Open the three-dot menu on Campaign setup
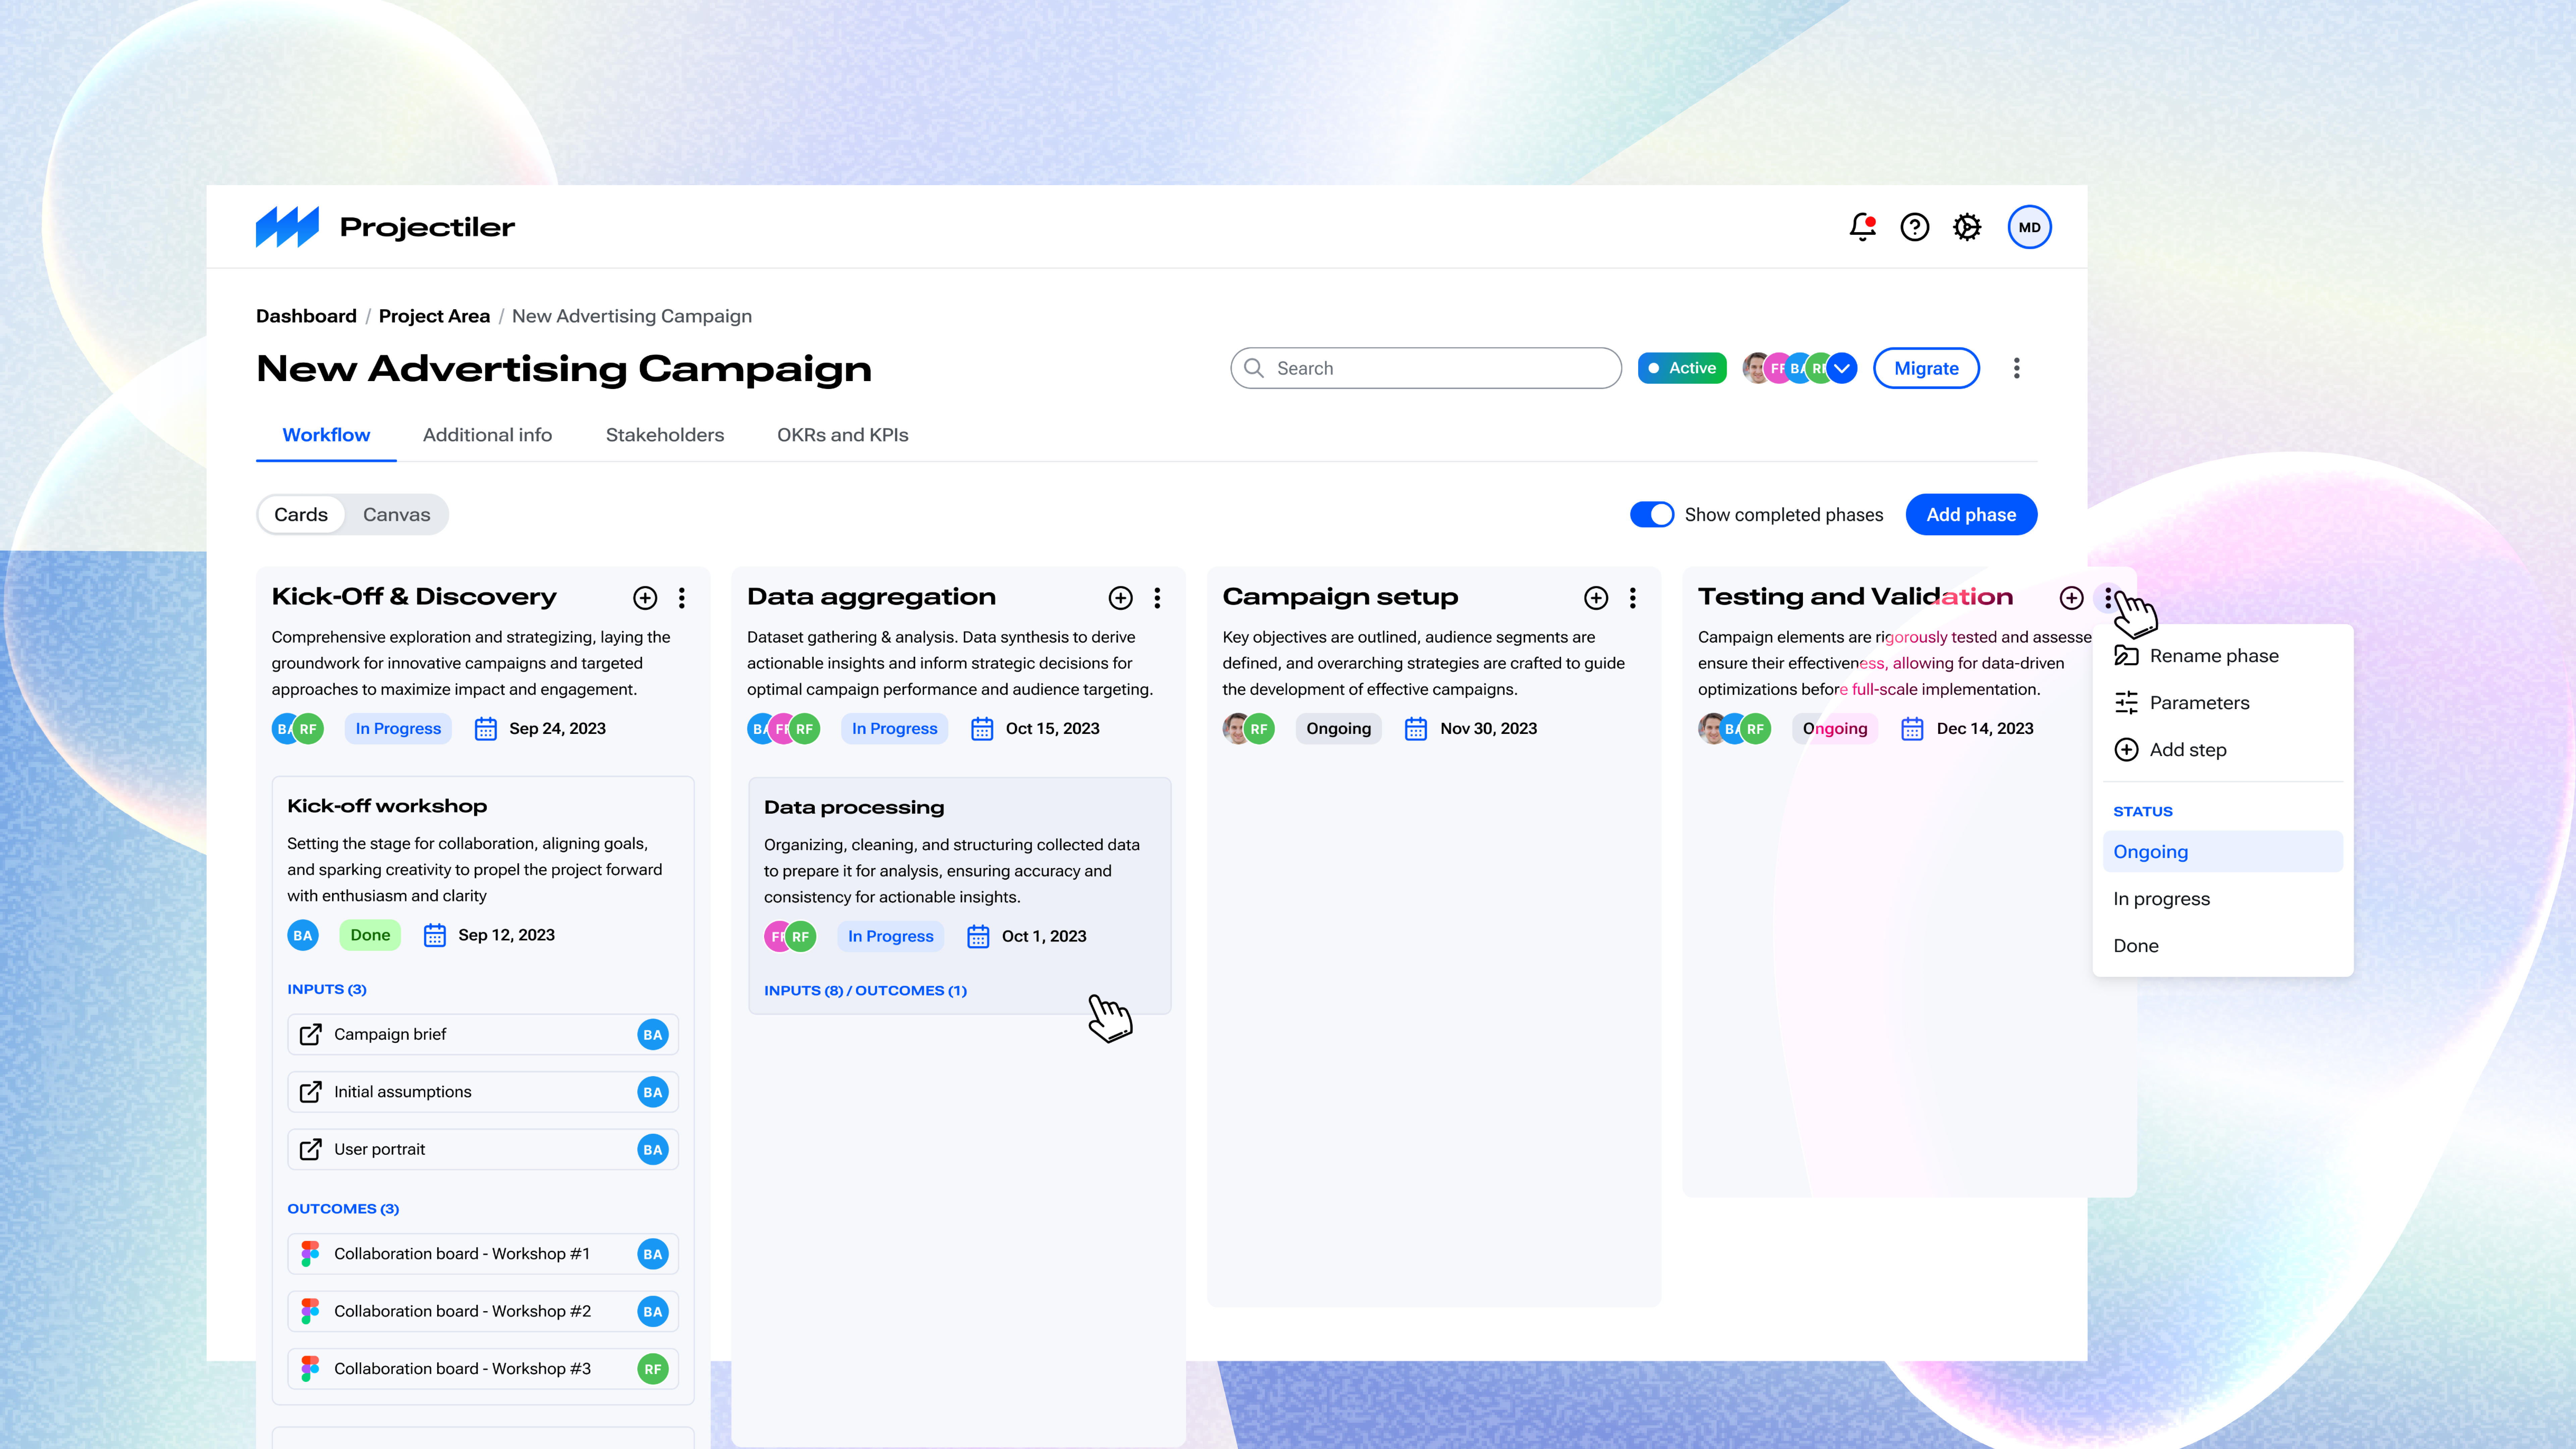Viewport: 2576px width, 1449px height. pyautogui.click(x=1633, y=598)
